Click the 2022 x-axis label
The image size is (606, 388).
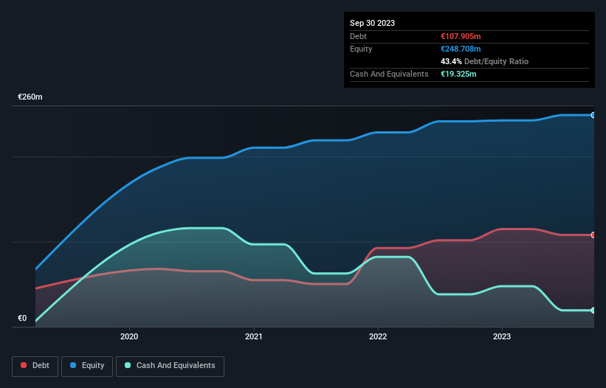coord(378,336)
